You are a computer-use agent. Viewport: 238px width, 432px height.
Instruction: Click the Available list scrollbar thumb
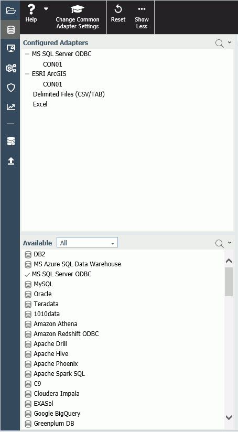tap(229, 282)
